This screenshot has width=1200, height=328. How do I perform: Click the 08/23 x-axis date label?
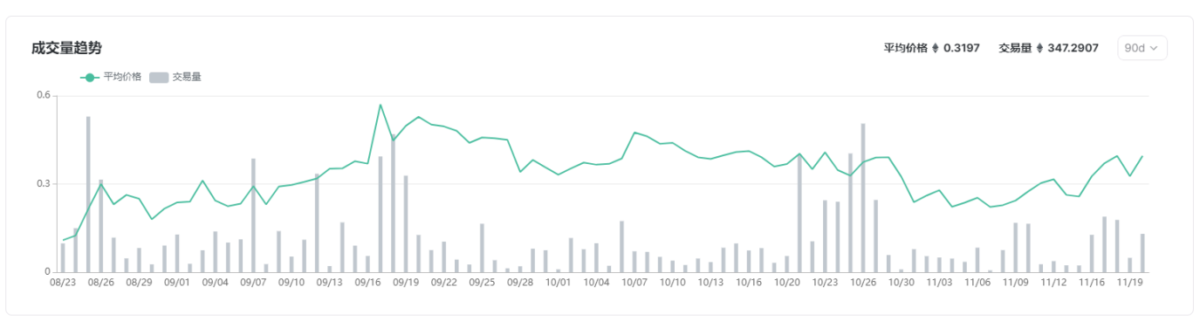[63, 283]
